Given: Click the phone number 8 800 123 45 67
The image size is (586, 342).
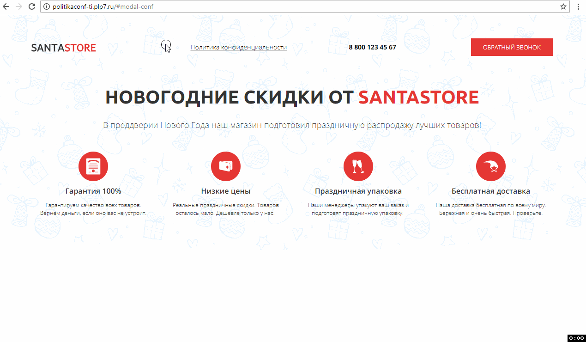Looking at the screenshot, I should [372, 47].
